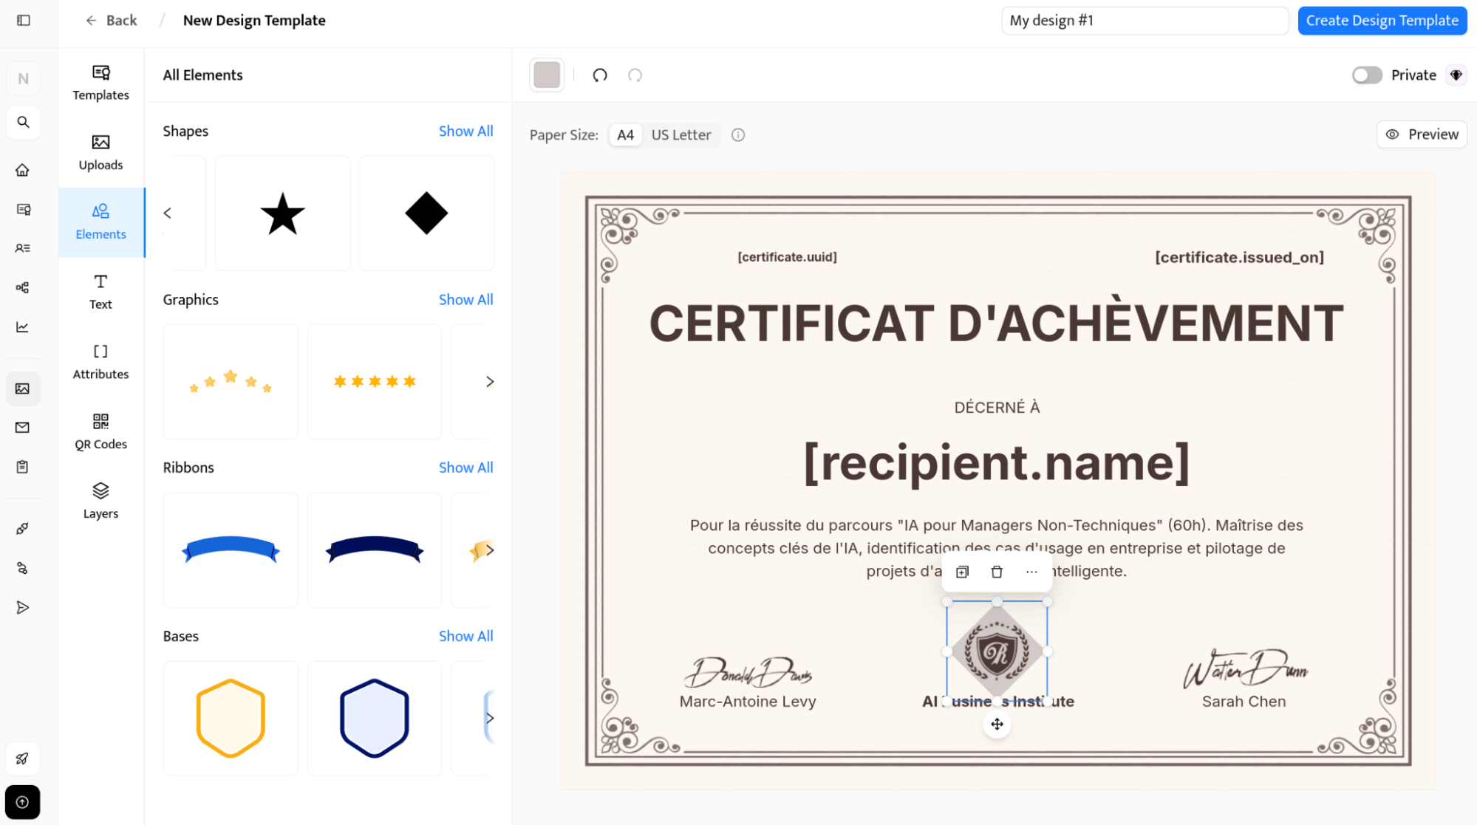Viewport: 1477px width, 825px height.
Task: Click the Preview button
Action: tap(1422, 134)
